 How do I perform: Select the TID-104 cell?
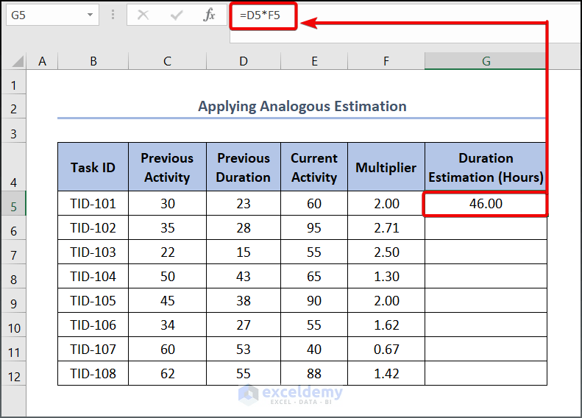[93, 276]
